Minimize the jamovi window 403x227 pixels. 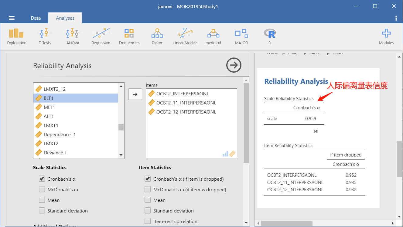[x=357, y=6]
